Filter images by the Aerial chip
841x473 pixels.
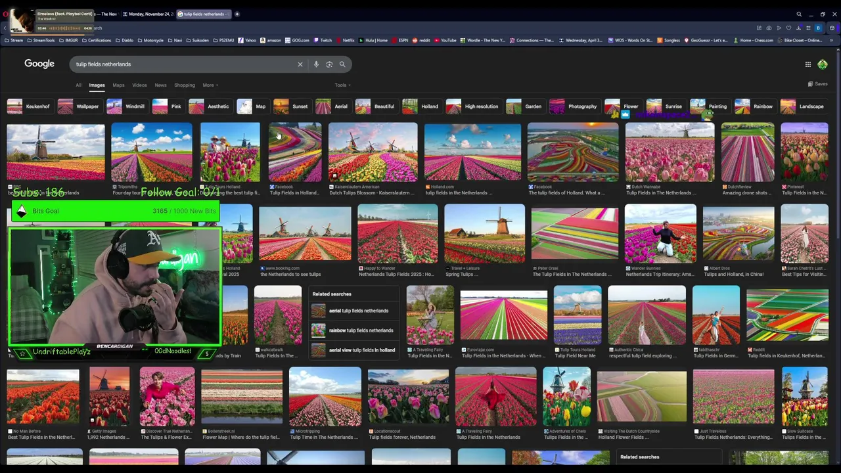(332, 106)
